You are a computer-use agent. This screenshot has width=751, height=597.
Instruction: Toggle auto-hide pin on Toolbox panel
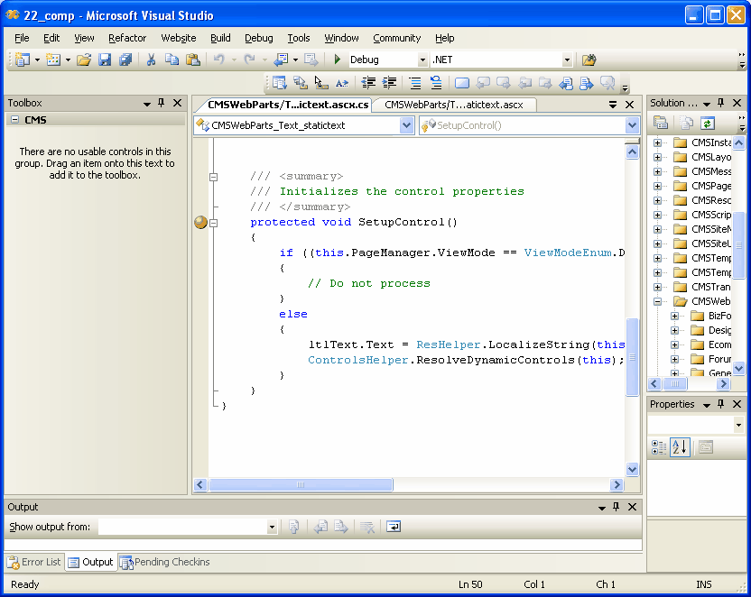click(x=162, y=103)
